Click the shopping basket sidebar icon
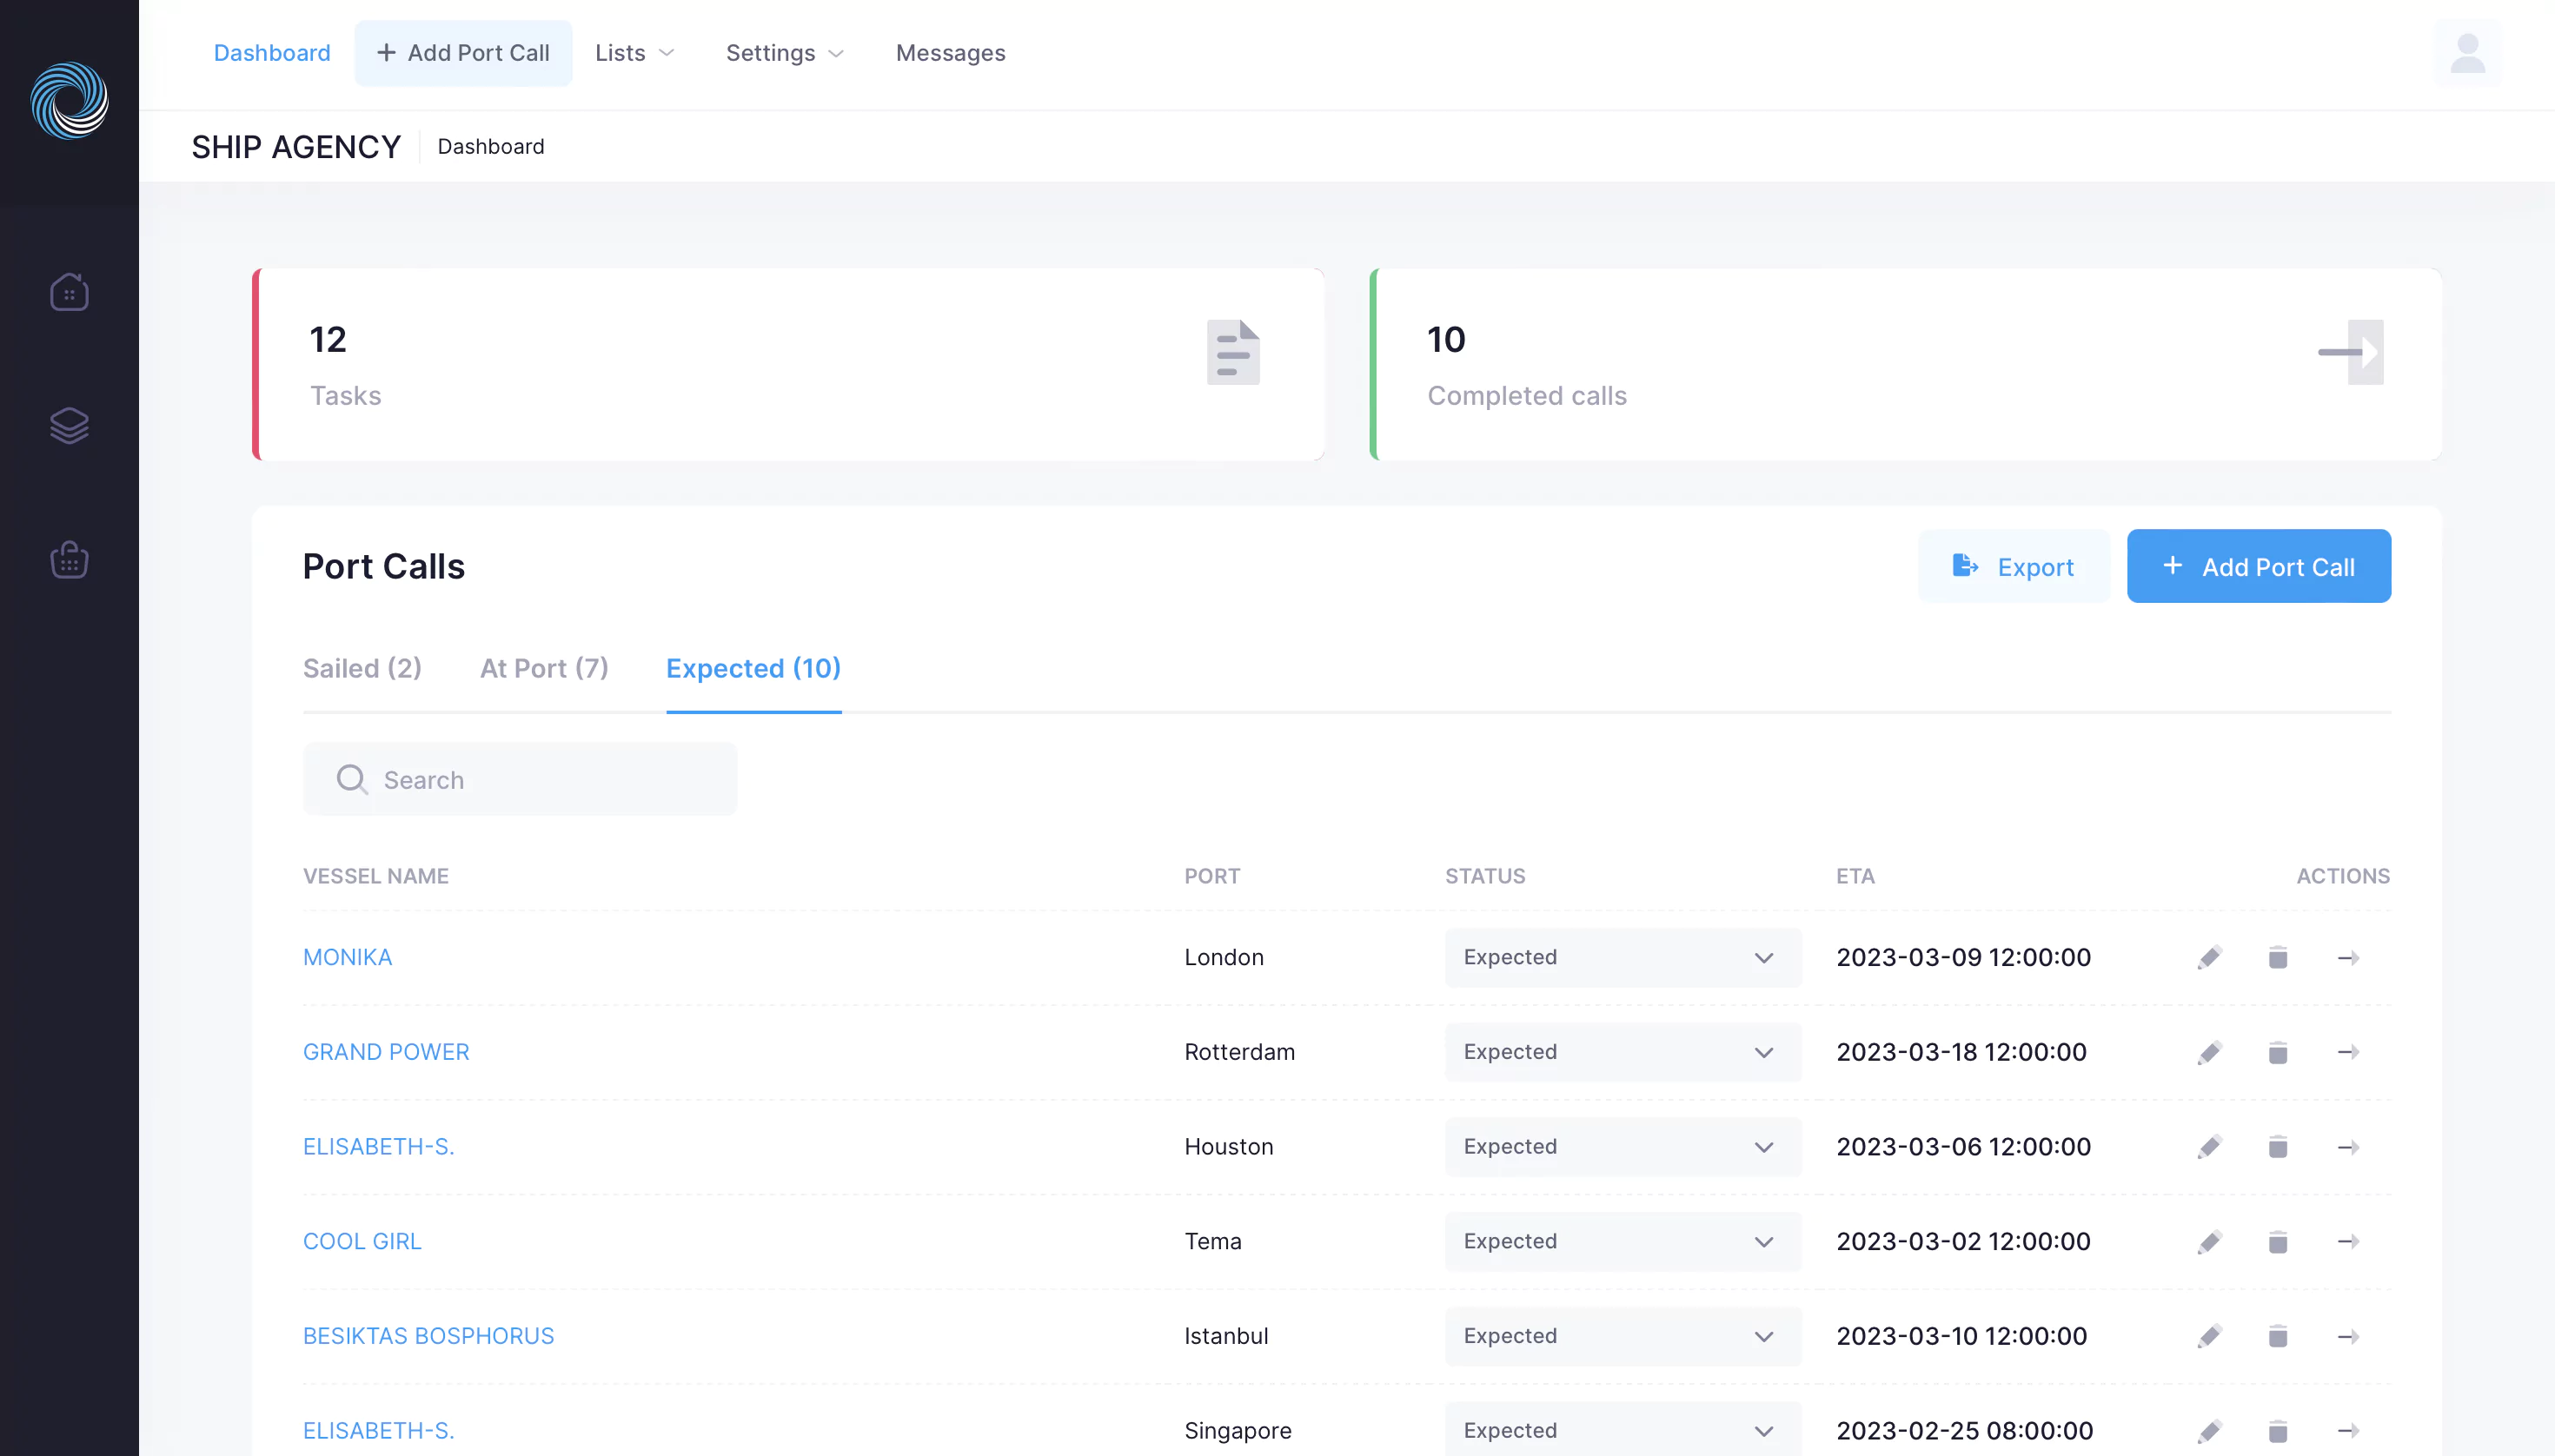Viewport: 2555px width, 1456px height. [69, 559]
